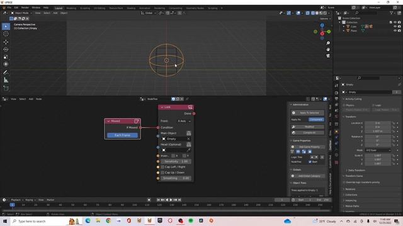
Task: Select the Cursor tool in viewport toolbar
Action: tap(6, 34)
